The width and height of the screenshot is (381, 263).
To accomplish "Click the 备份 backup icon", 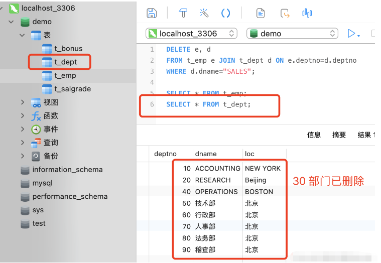I will tap(36, 156).
